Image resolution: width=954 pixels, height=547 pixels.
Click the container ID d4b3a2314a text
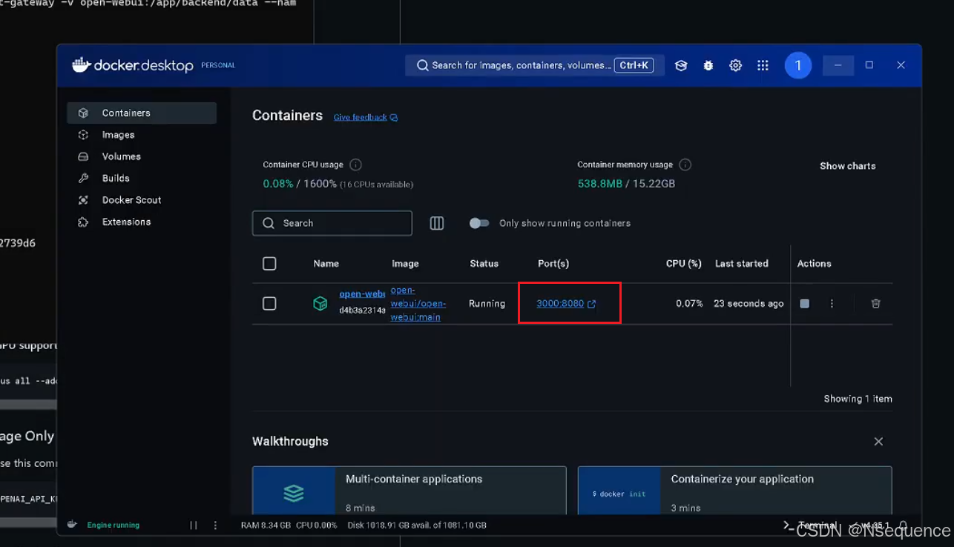tap(362, 311)
